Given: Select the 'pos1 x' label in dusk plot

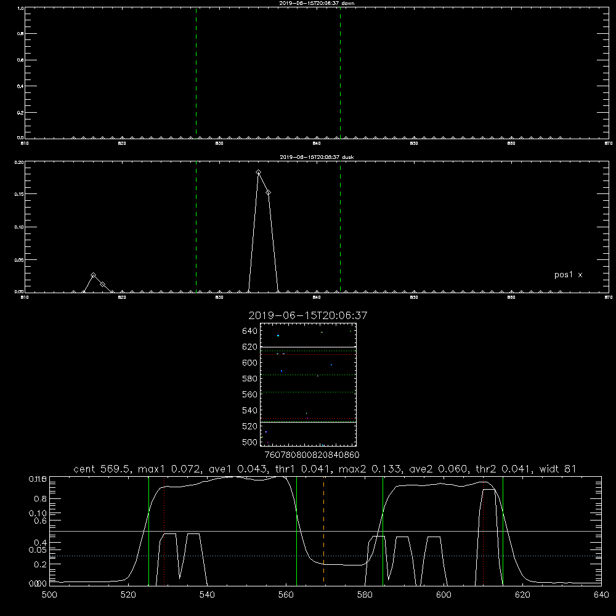Looking at the screenshot, I should (x=568, y=275).
